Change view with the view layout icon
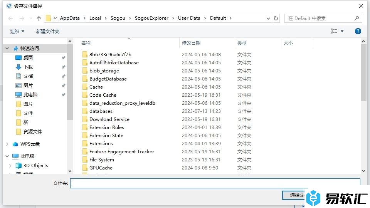The width and height of the screenshot is (370, 208). [x=334, y=31]
